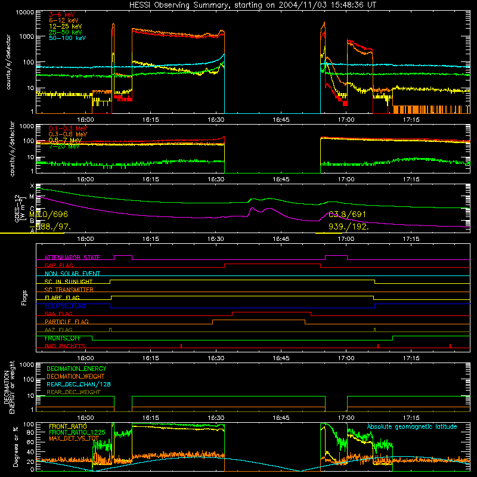Click the "REAR_DEC_CHAN/128" legend label
Viewport: 477px width, 477px height.
[79, 385]
